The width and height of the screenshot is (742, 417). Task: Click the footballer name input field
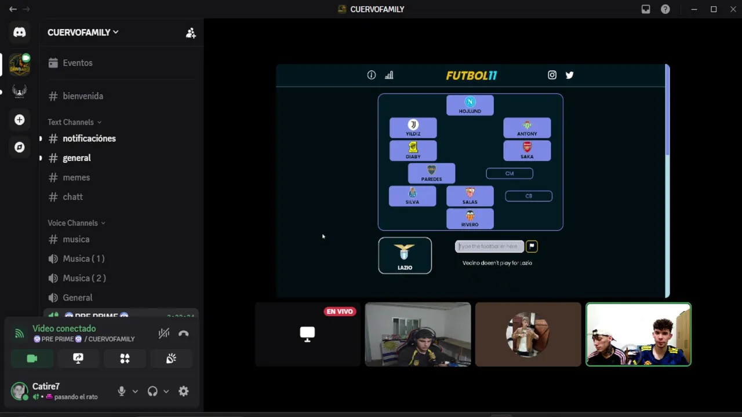point(489,246)
